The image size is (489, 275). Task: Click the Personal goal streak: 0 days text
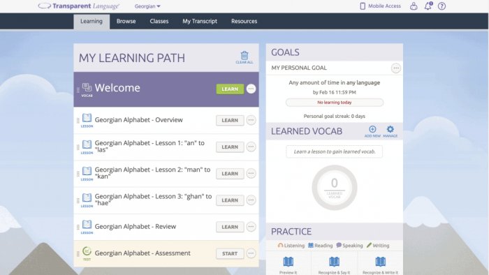point(335,116)
